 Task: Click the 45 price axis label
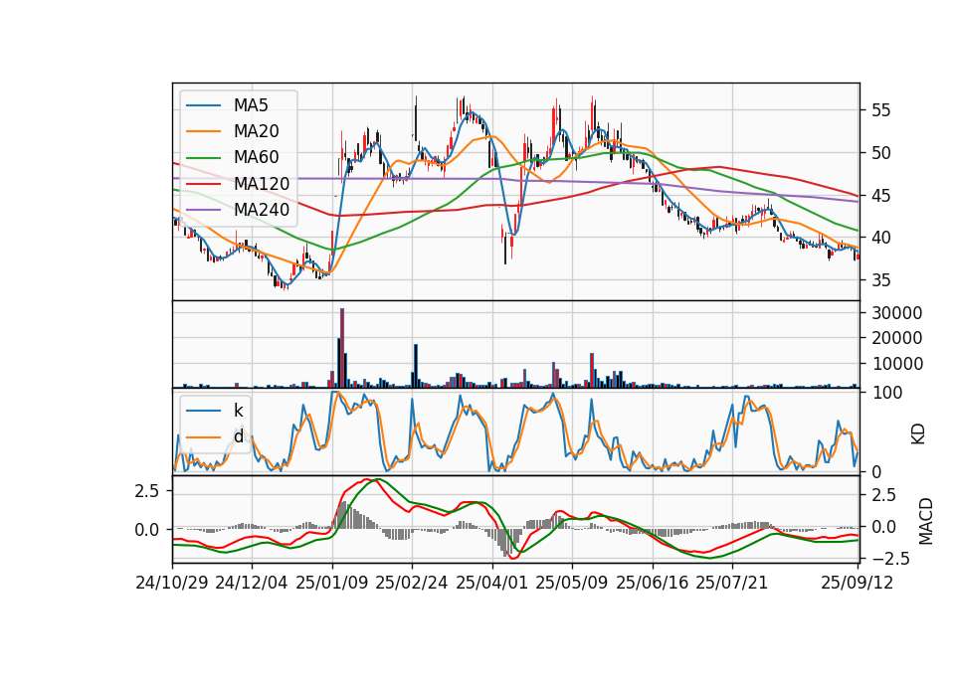click(880, 196)
